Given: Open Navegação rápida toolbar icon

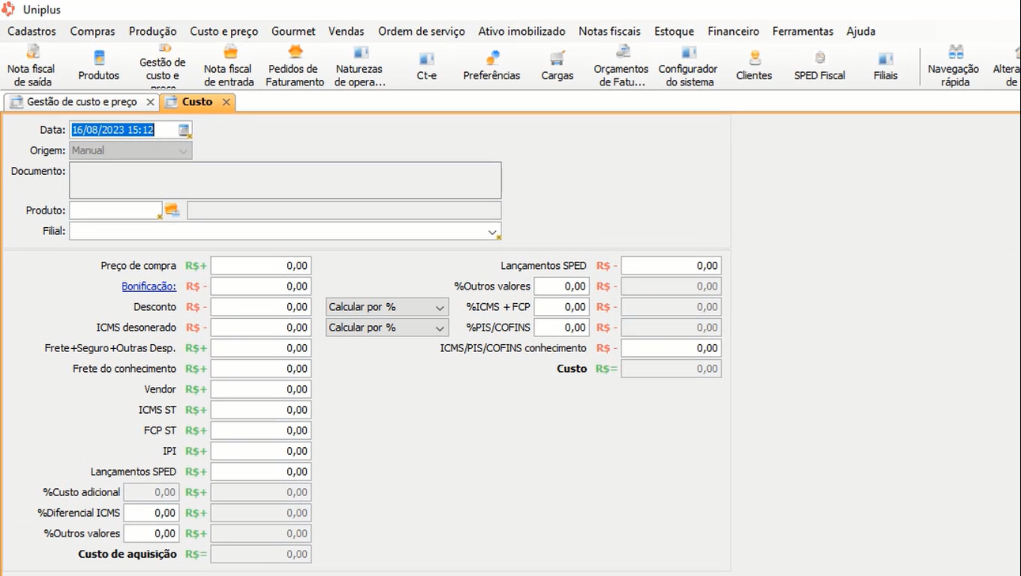Looking at the screenshot, I should click(x=954, y=66).
